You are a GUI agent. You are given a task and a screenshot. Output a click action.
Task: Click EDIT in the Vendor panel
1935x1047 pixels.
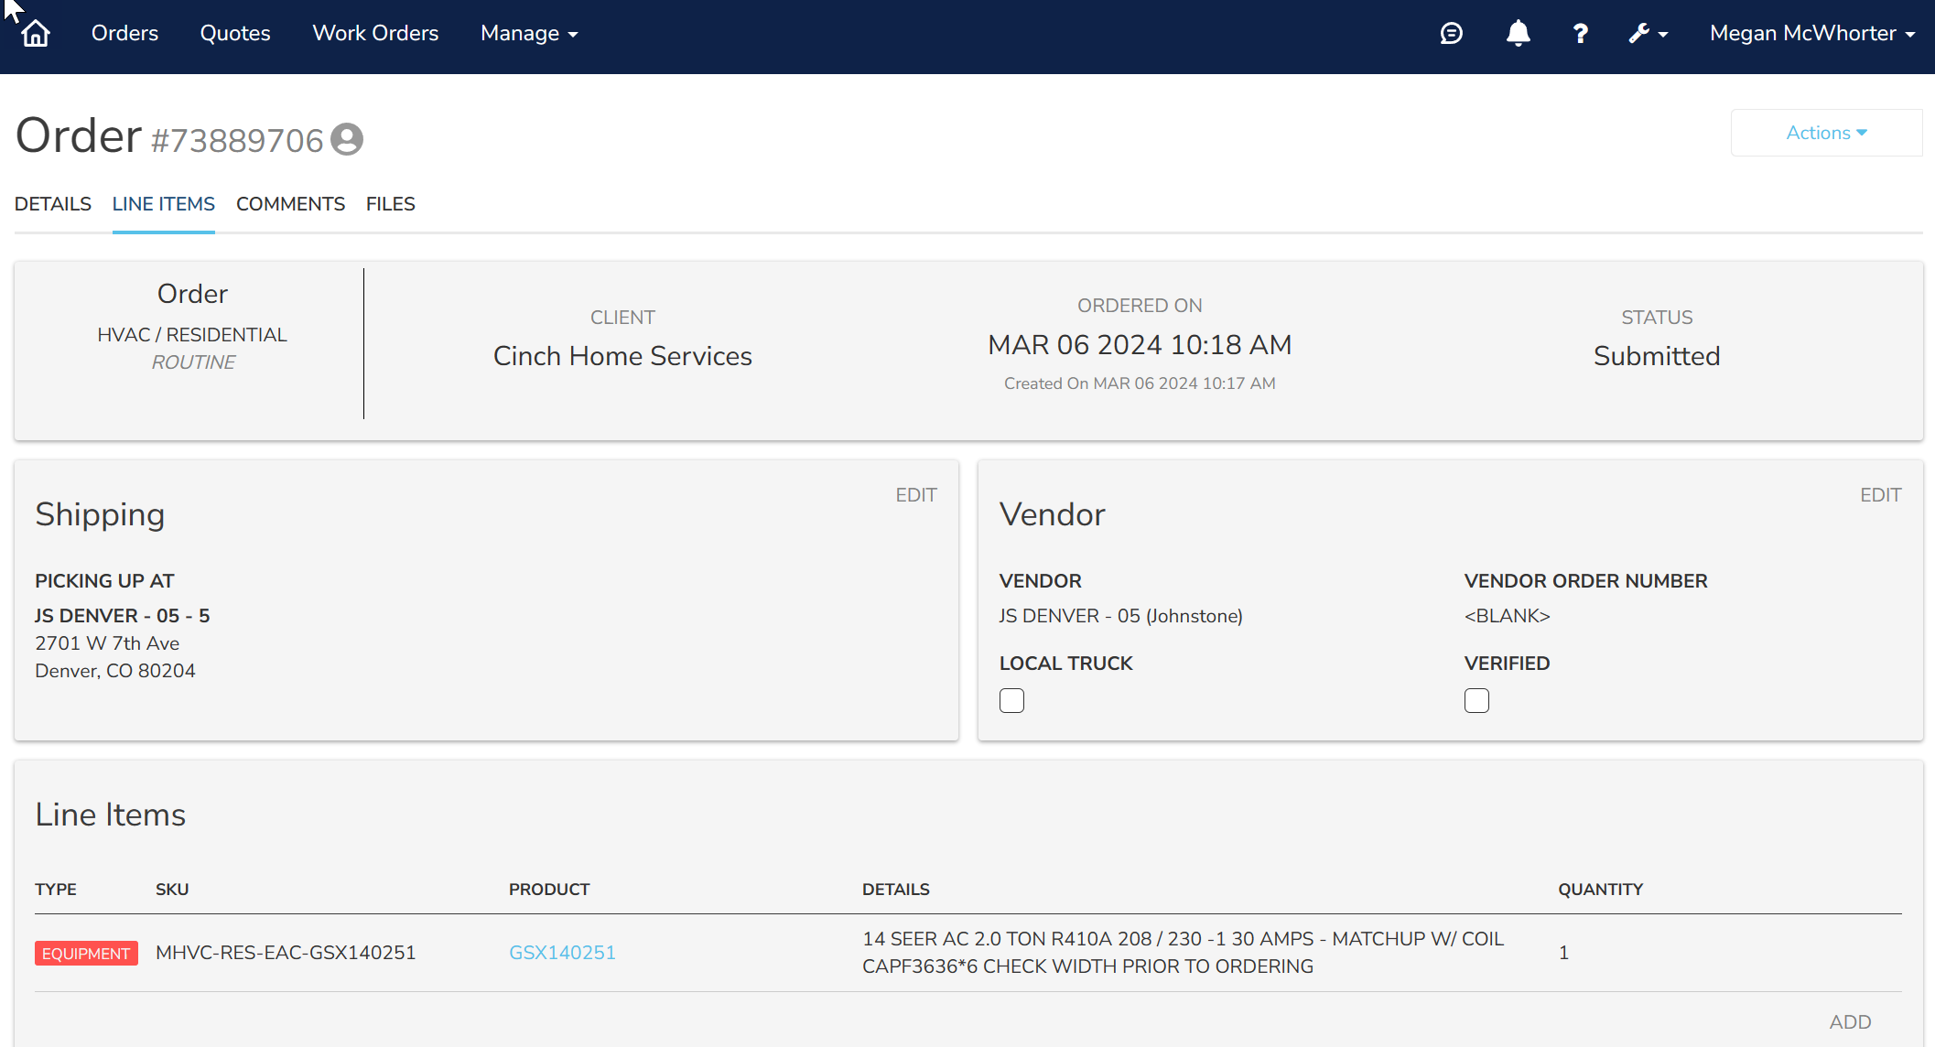coord(1880,495)
